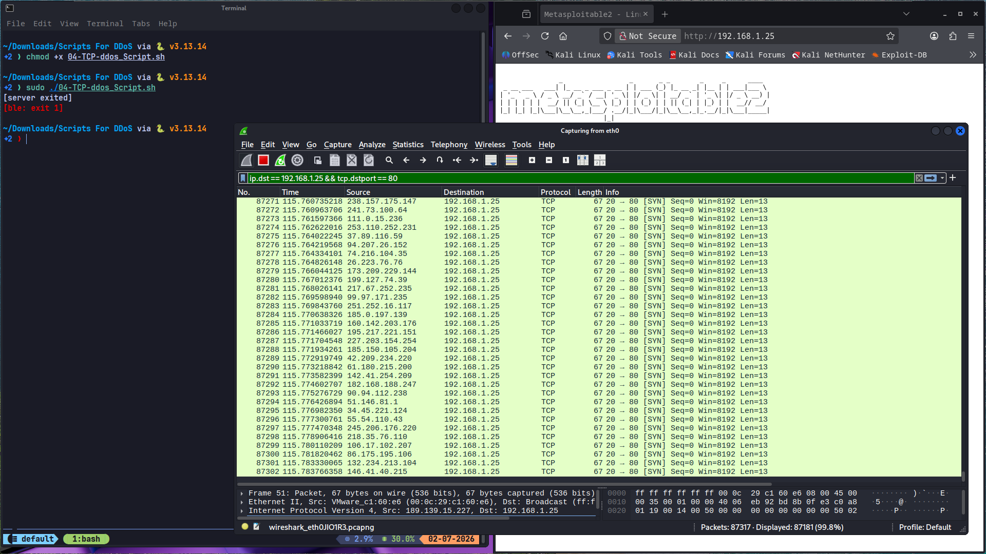Click the Go to specified packet icon
This screenshot has width=986, height=554.
click(x=440, y=161)
